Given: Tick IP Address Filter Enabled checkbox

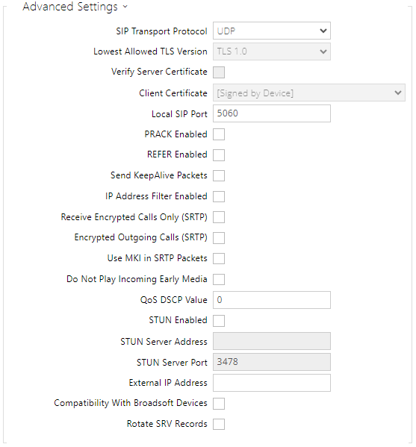Looking at the screenshot, I should (x=219, y=196).
